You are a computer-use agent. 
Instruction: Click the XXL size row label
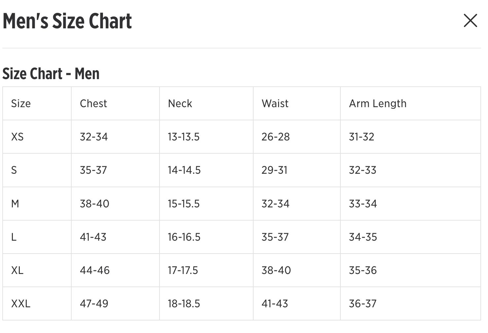[x=21, y=304]
